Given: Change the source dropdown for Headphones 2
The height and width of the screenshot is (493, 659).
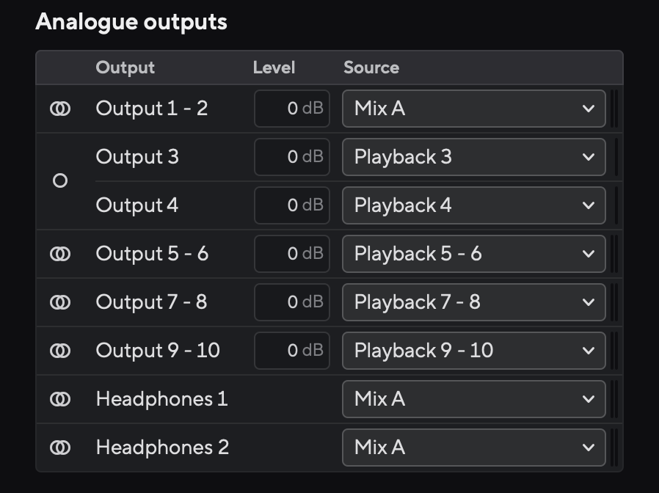Looking at the screenshot, I should click(473, 447).
